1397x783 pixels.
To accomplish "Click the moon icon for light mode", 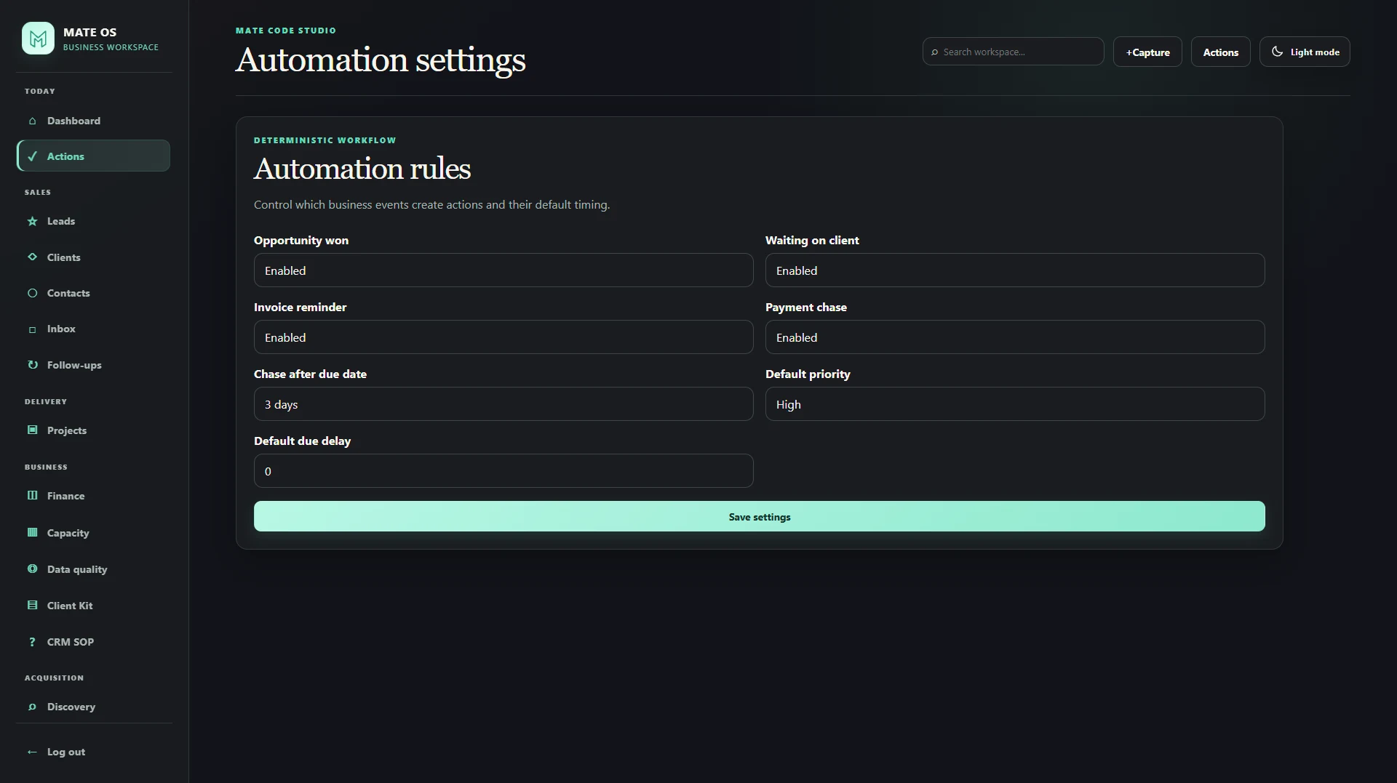I will [x=1277, y=52].
